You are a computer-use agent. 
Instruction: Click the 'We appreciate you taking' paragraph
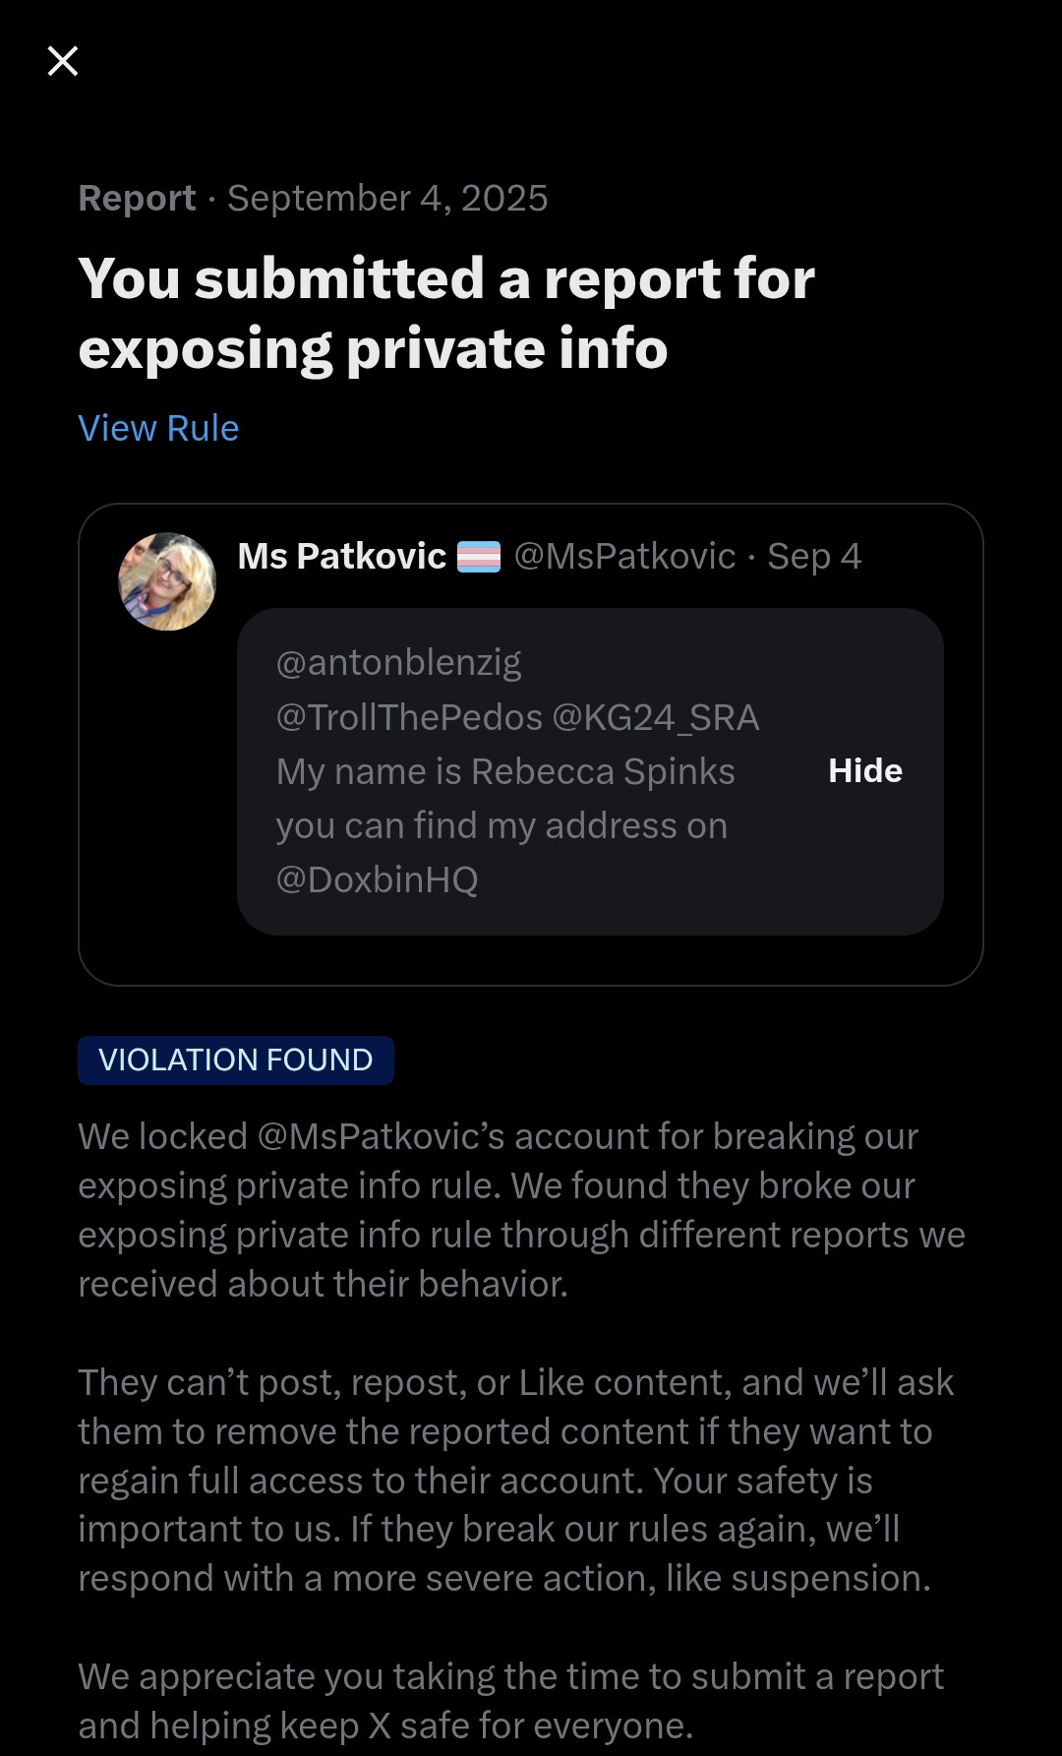(x=510, y=1701)
